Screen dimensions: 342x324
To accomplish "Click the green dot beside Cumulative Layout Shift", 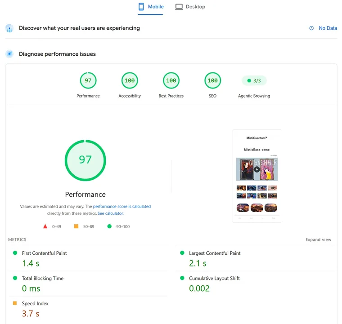I will [182, 278].
